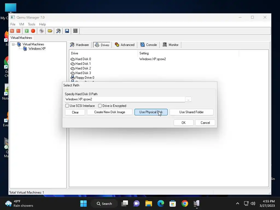Image resolution: width=280 pixels, height=210 pixels.
Task: Click the blue floppy save icon
Action: [67, 31]
